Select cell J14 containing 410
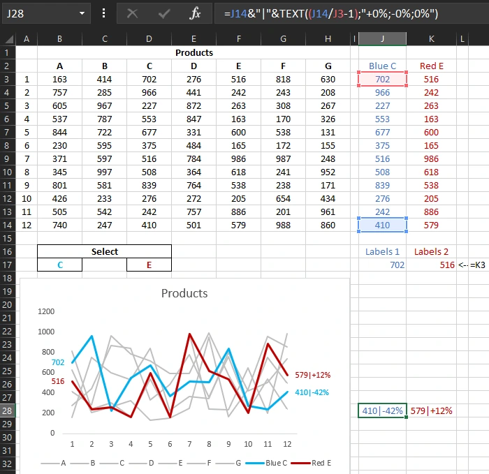The width and height of the screenshot is (489, 474). (382, 225)
